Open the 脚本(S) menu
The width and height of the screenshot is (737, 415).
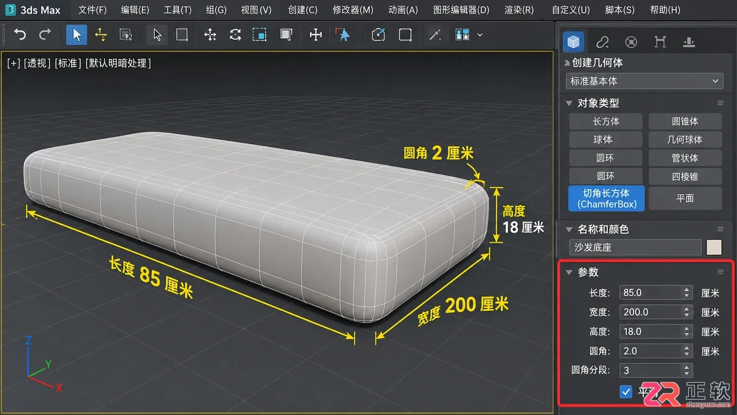pos(620,10)
